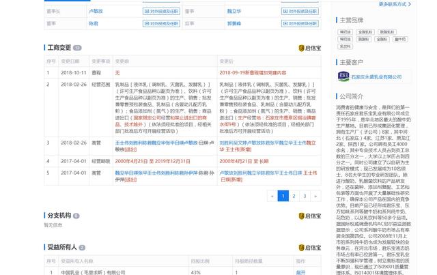View 对外投资及任职 for 魏立华
The image size is (437, 275).
(300, 11)
